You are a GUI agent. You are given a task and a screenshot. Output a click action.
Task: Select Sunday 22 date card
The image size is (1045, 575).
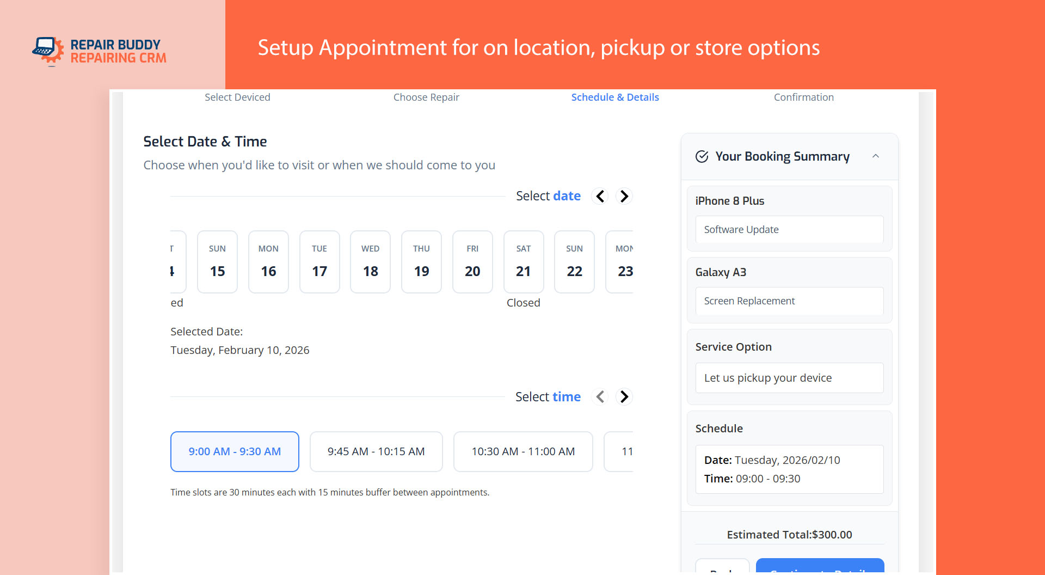pyautogui.click(x=574, y=262)
